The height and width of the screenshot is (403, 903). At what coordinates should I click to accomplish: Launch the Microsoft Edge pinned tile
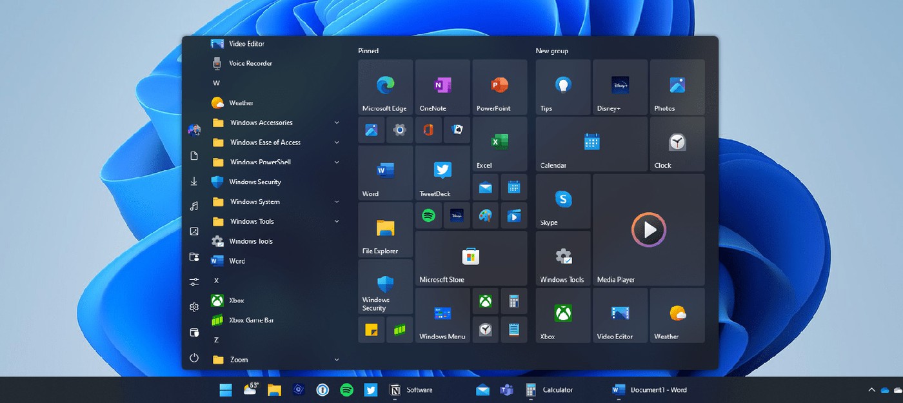point(385,87)
